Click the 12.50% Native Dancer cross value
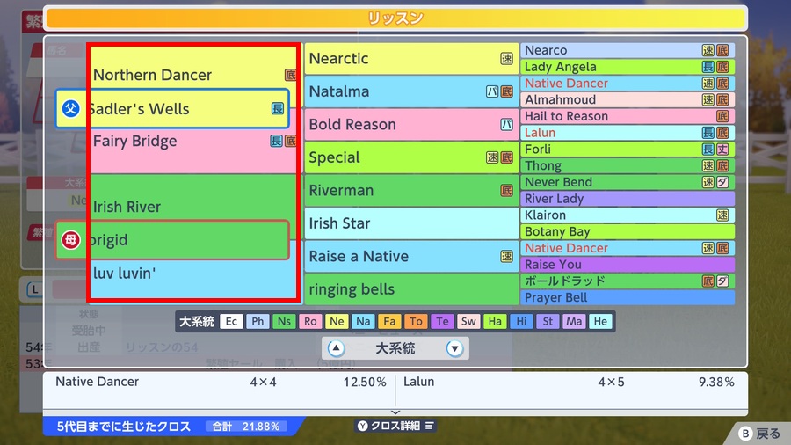The image size is (791, 445). click(x=365, y=382)
